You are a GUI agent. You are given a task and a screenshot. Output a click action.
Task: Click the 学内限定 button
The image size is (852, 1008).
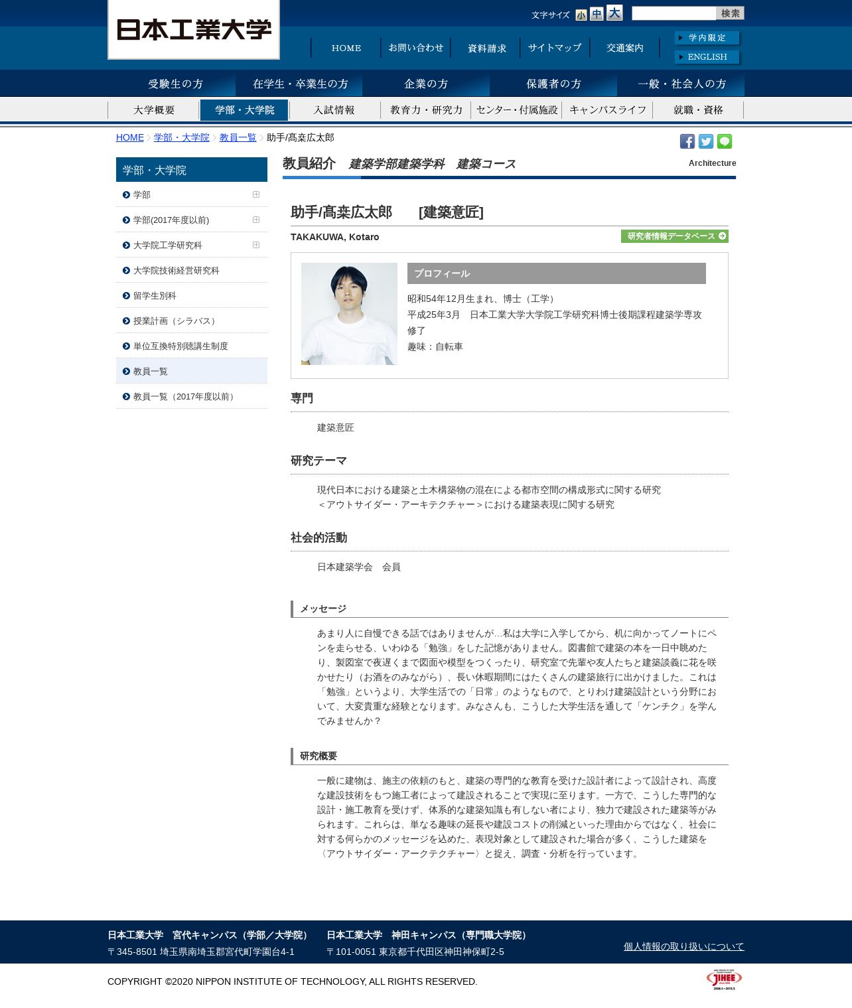(707, 38)
